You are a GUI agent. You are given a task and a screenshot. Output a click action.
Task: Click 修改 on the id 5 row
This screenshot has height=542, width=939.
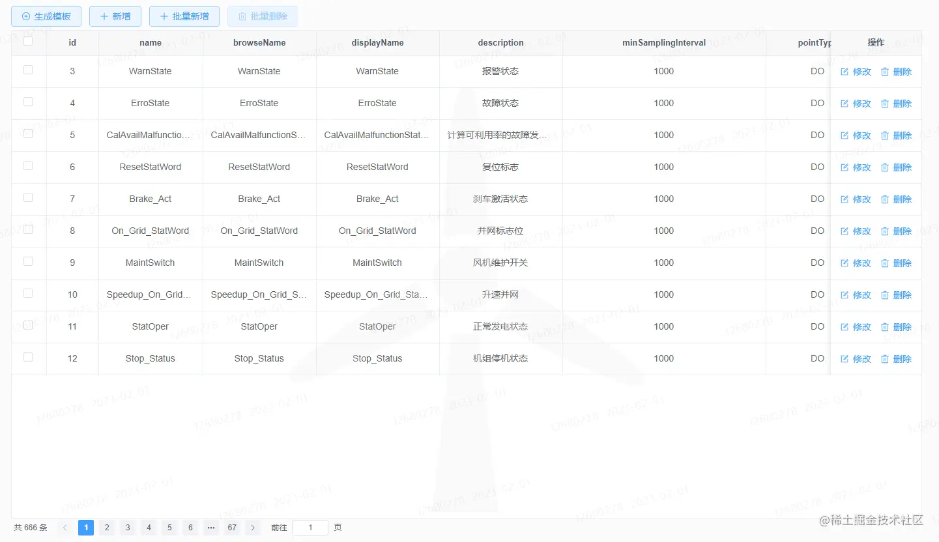coord(856,135)
